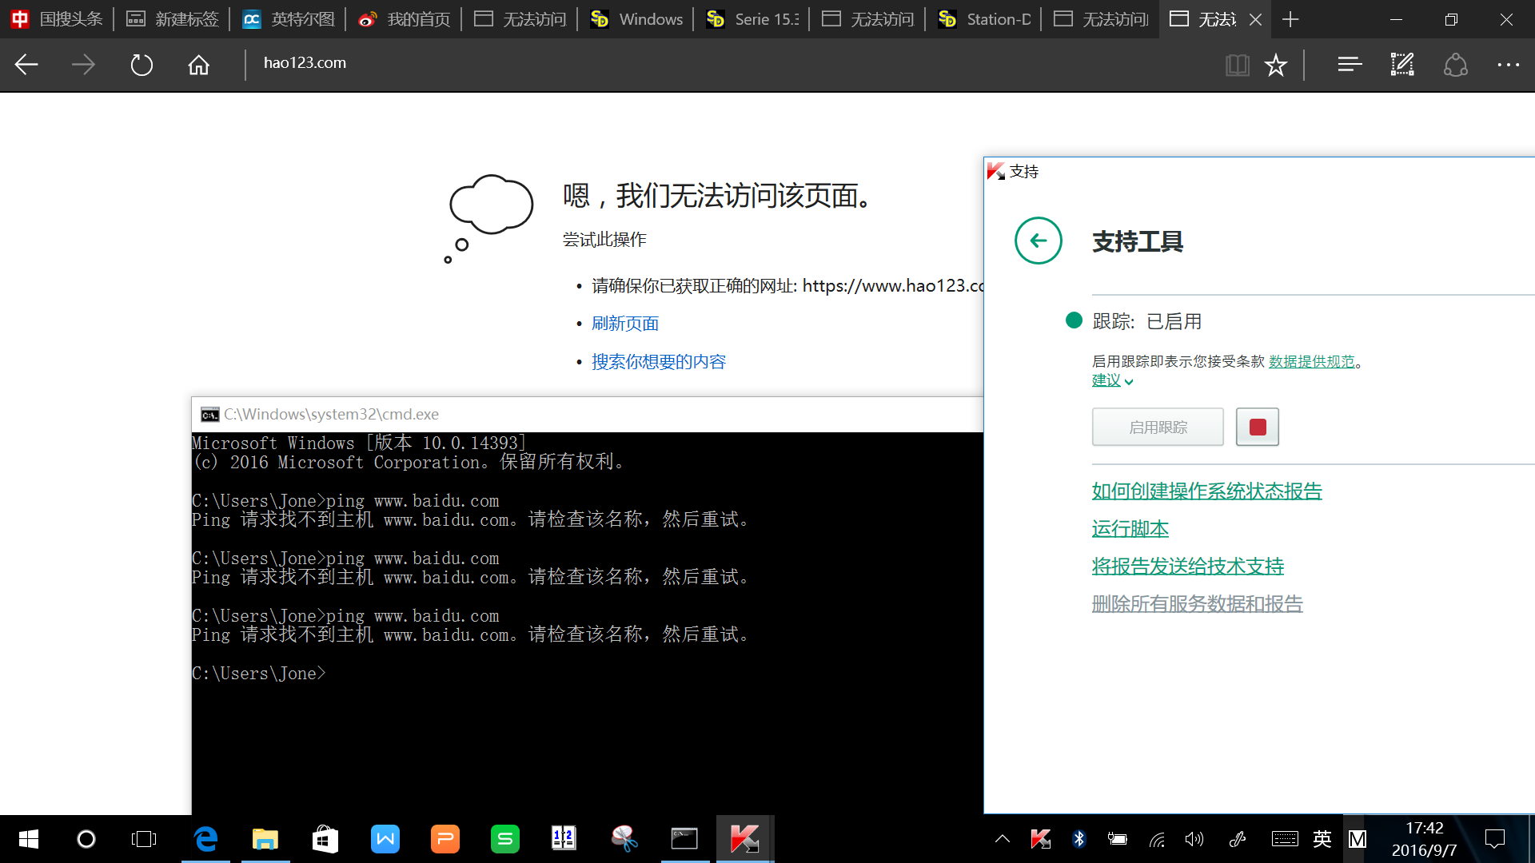1535x863 pixels.
Task: Add page to favorites star icon
Action: point(1276,65)
